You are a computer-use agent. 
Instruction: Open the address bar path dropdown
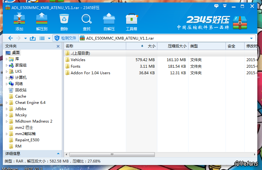[x=251, y=38]
